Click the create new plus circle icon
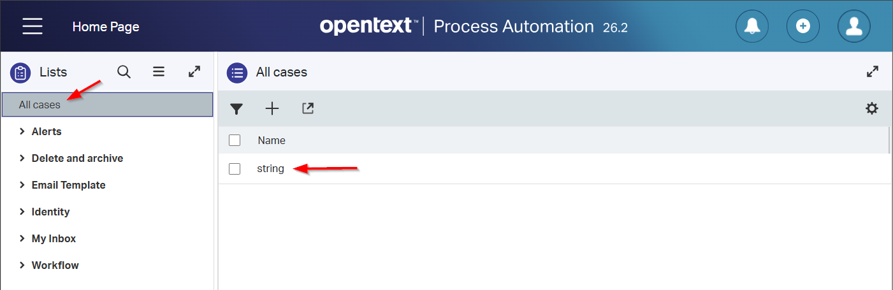 [x=803, y=26]
